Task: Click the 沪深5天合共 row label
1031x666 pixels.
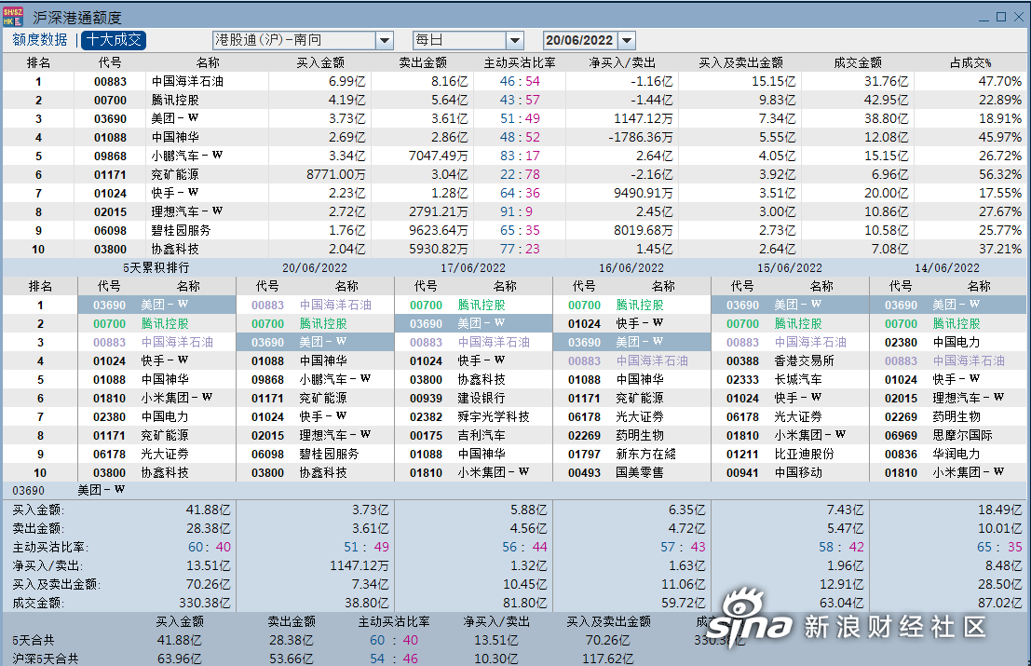Action: tap(46, 659)
